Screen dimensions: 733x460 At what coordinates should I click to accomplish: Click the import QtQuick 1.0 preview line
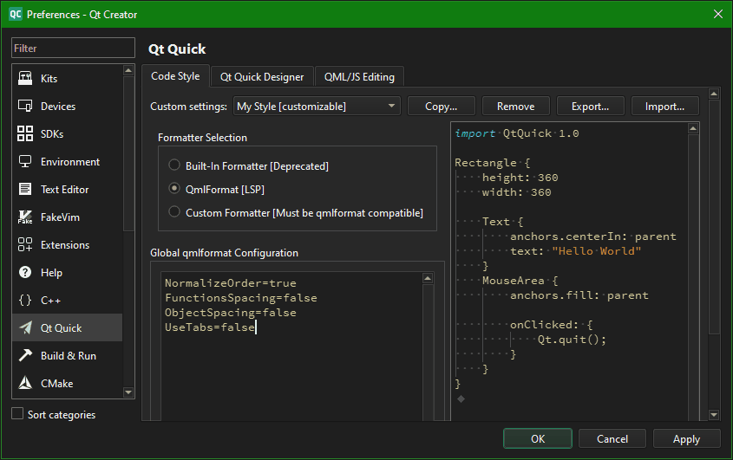[x=517, y=133]
